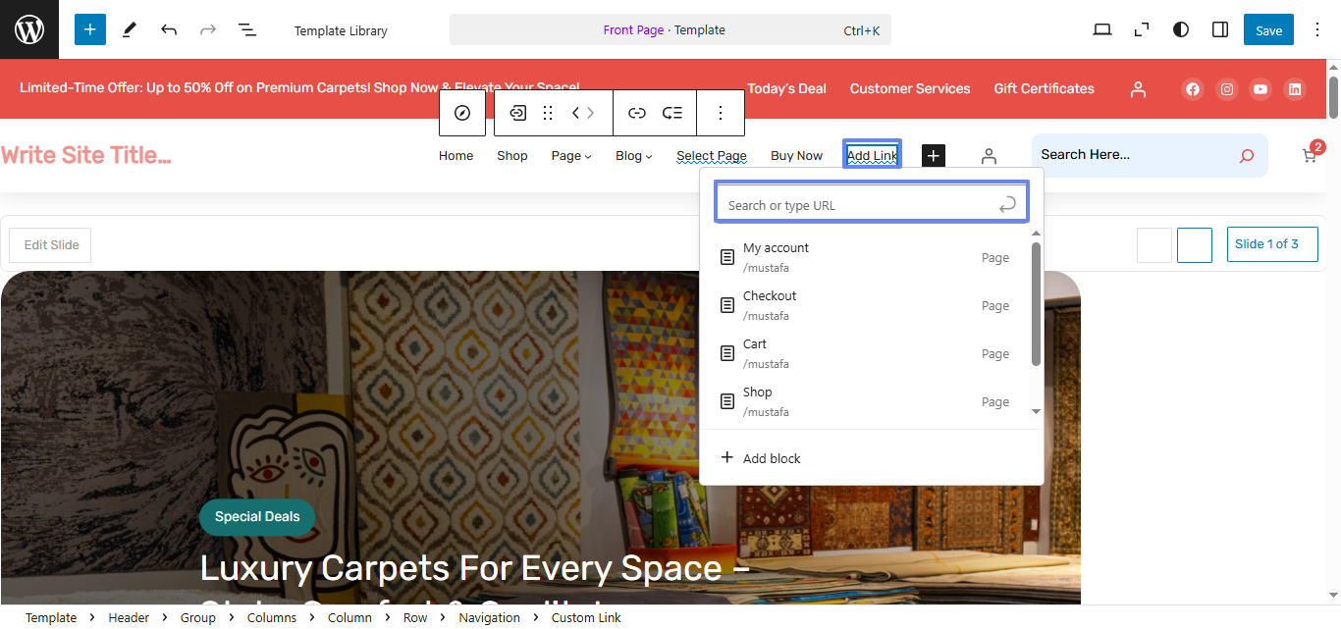Click Customer Services in top bar
Viewport: 1341px width, 629px height.
pos(910,88)
